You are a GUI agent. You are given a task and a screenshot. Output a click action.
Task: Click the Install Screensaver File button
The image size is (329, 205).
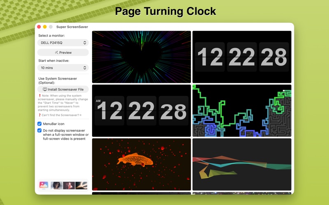coord(63,89)
